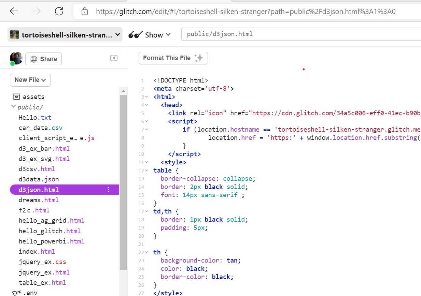Open client_script_e… e.js file
Viewport: 421px width, 296px height.
56,138
